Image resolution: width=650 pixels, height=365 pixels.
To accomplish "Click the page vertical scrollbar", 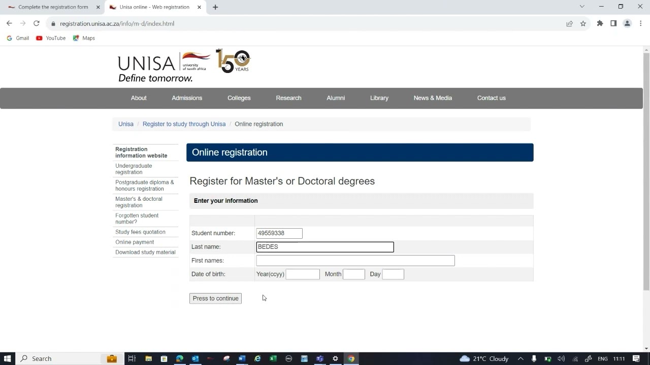I will [x=646, y=171].
